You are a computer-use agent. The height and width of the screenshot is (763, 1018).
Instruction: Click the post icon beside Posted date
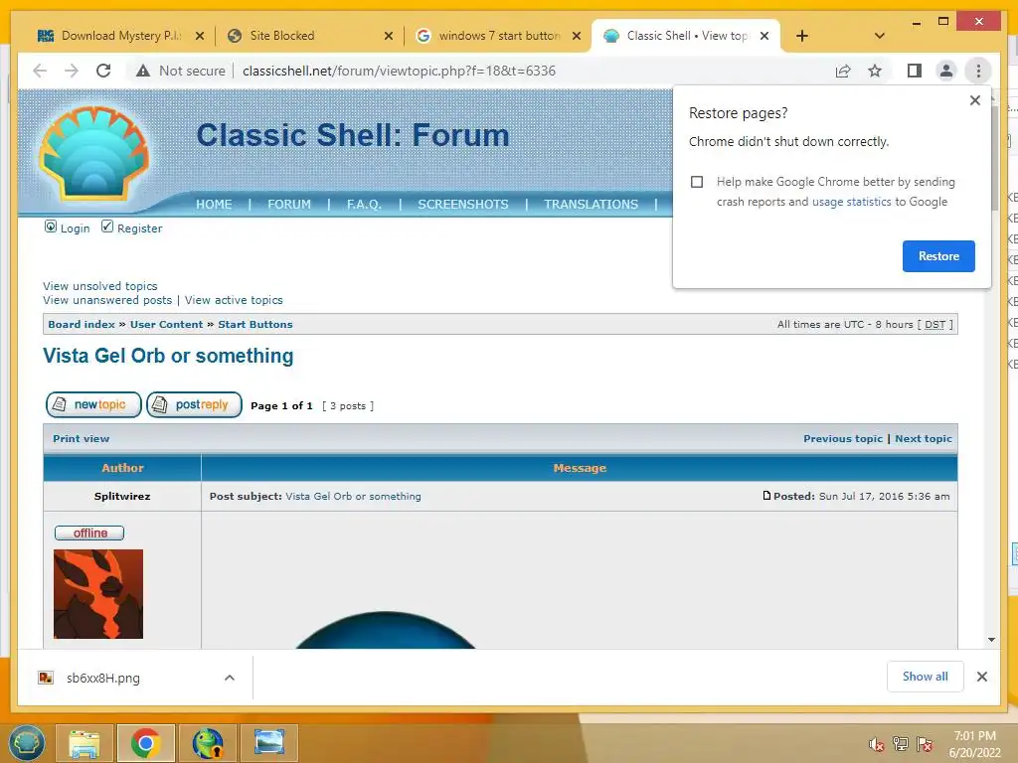point(766,496)
